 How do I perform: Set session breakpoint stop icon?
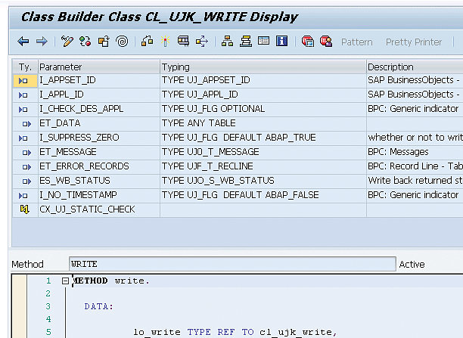(x=308, y=42)
